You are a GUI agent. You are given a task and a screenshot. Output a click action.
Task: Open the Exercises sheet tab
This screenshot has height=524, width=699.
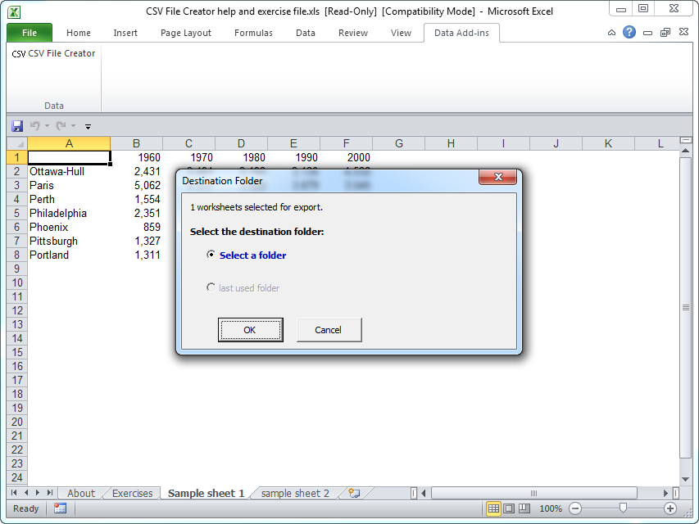[133, 493]
